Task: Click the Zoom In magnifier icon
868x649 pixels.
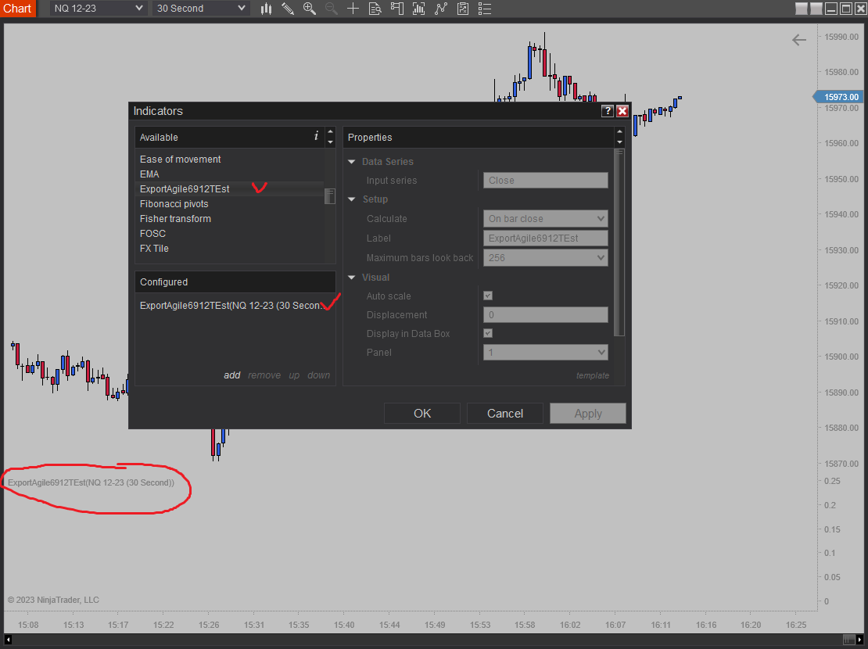Action: click(310, 9)
